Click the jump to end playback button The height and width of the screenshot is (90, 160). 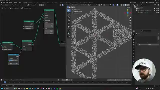coord(71,80)
